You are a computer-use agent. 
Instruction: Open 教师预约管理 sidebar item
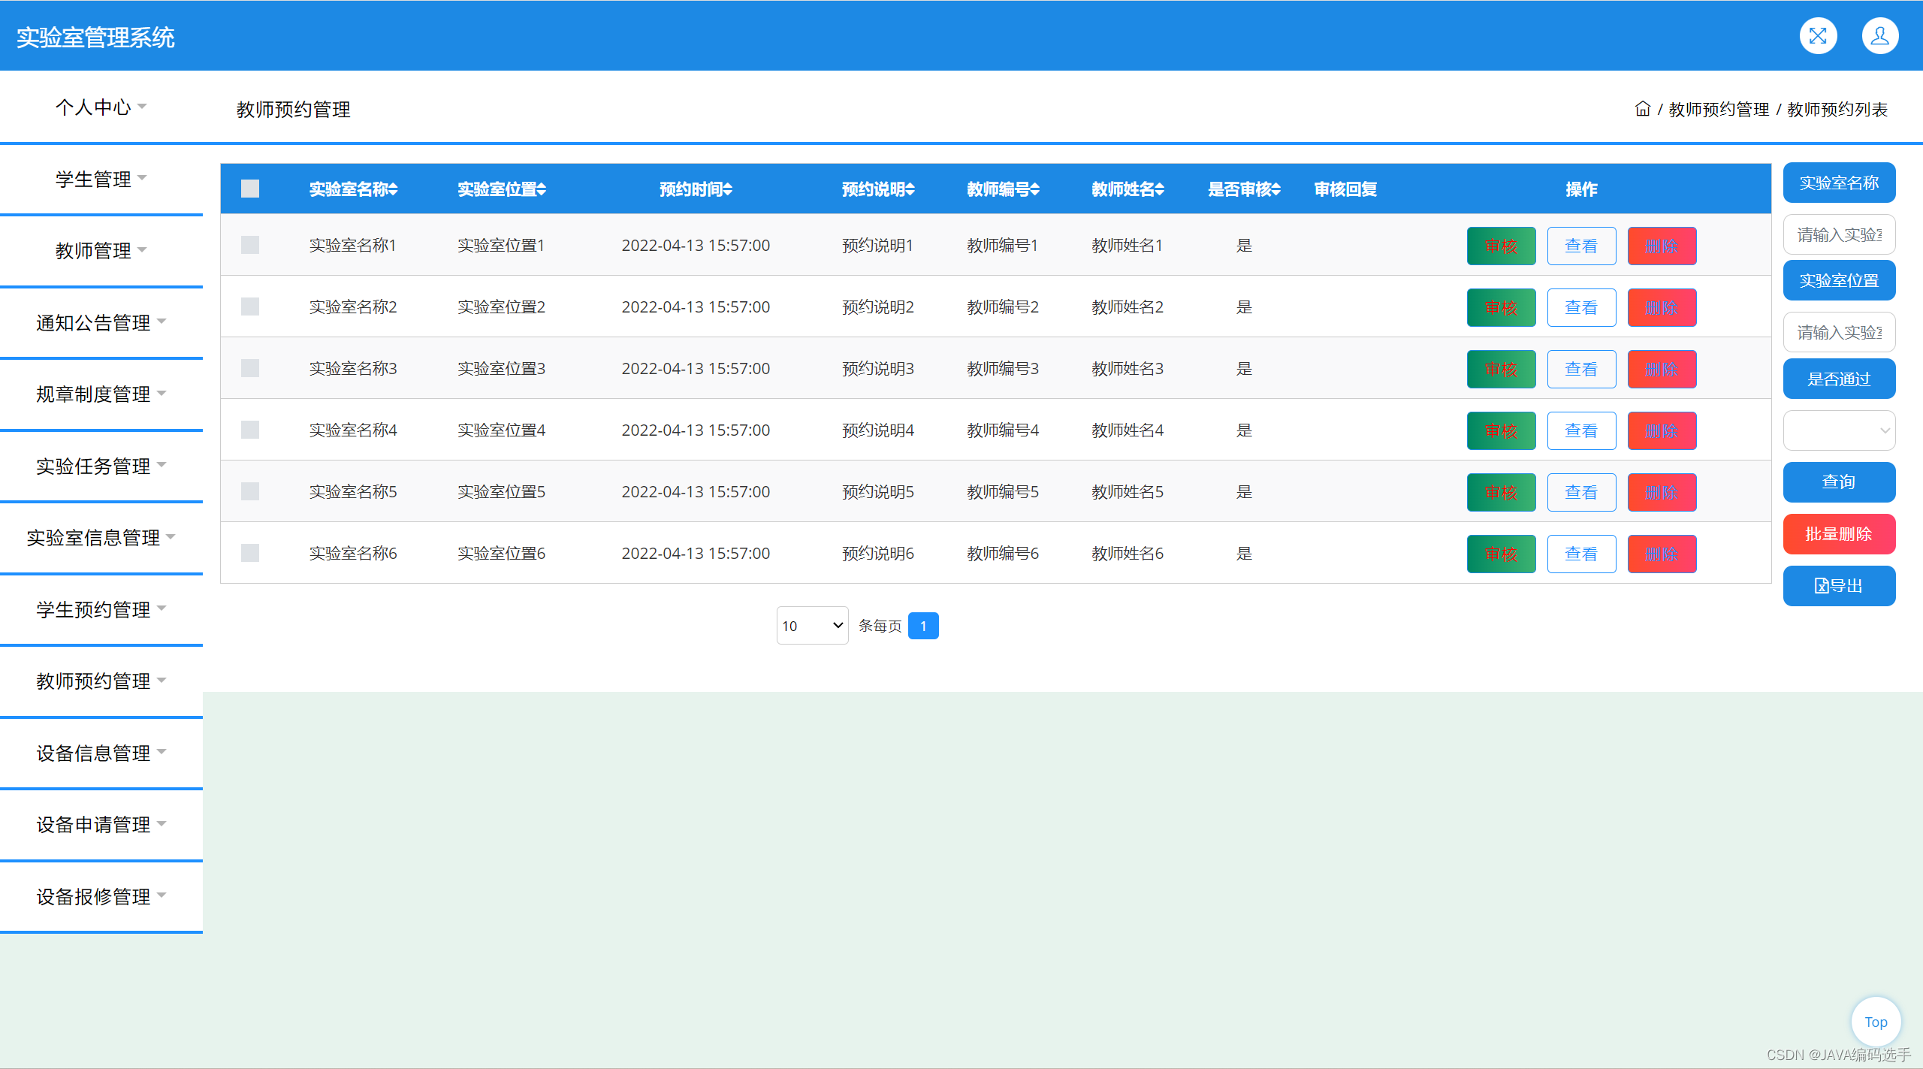[101, 681]
